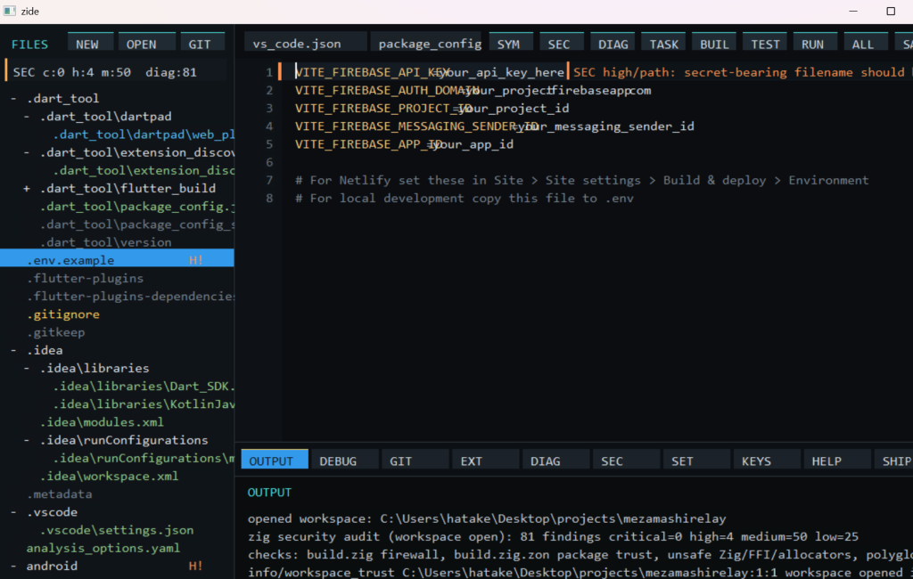This screenshot has width=913, height=579.
Task: Click the SEC high/path inline warning
Action: tap(741, 72)
